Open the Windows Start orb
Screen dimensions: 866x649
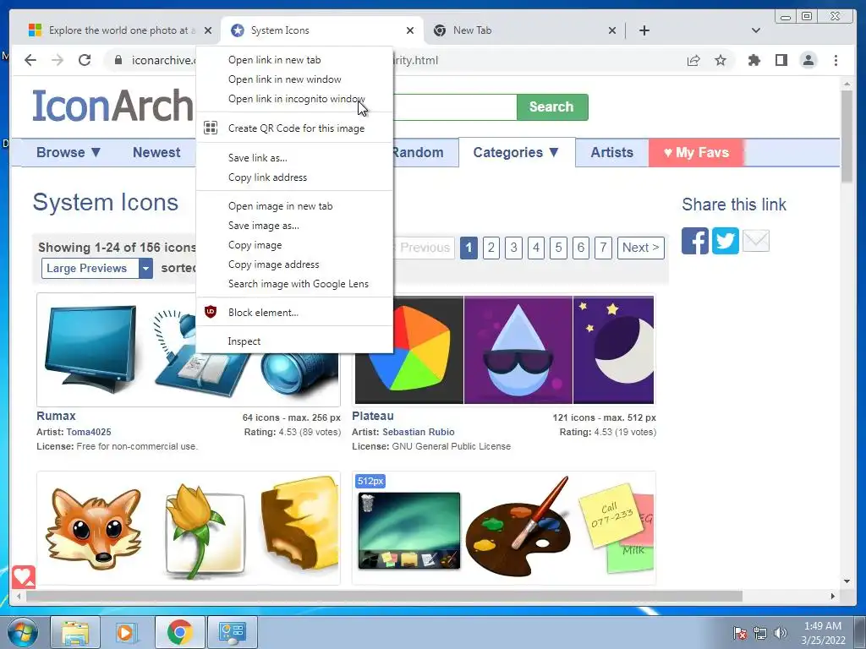23,632
